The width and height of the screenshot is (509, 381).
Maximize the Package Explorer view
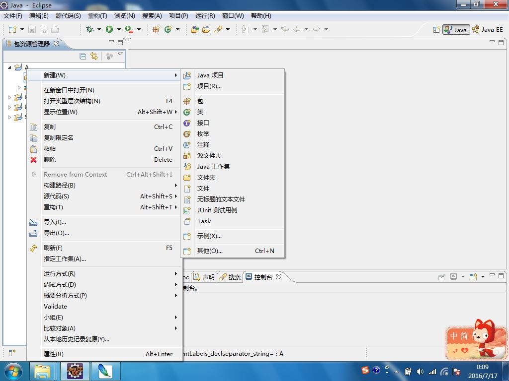coord(120,43)
